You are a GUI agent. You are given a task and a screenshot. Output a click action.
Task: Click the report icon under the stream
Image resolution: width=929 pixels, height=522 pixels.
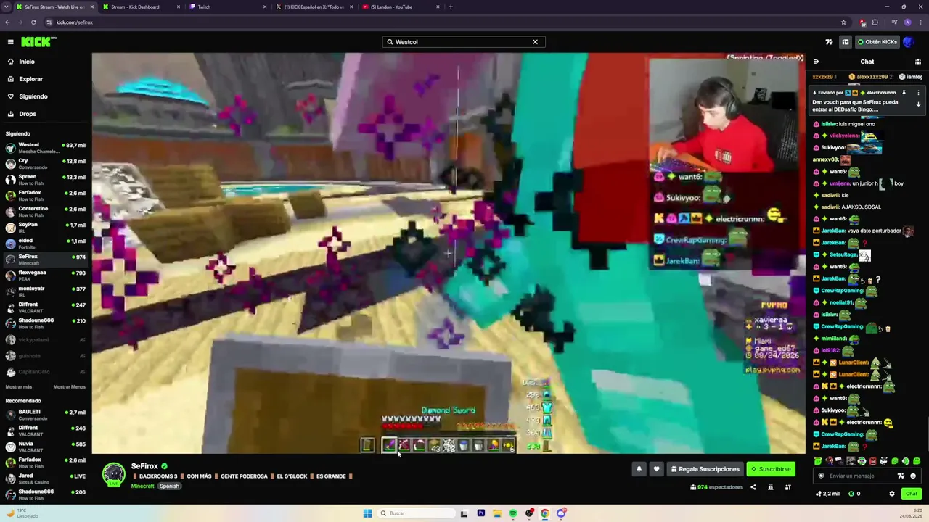771,487
